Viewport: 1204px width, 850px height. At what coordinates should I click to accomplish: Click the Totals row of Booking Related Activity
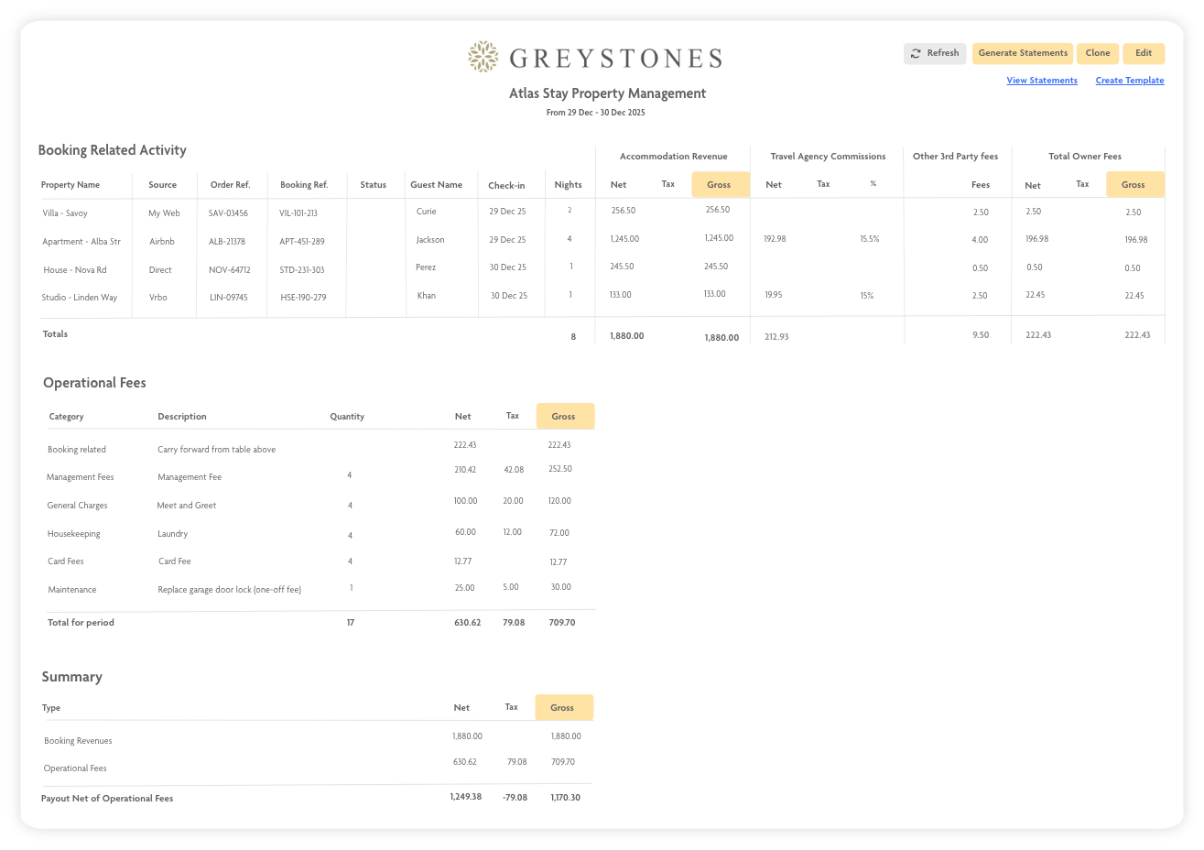coord(55,334)
